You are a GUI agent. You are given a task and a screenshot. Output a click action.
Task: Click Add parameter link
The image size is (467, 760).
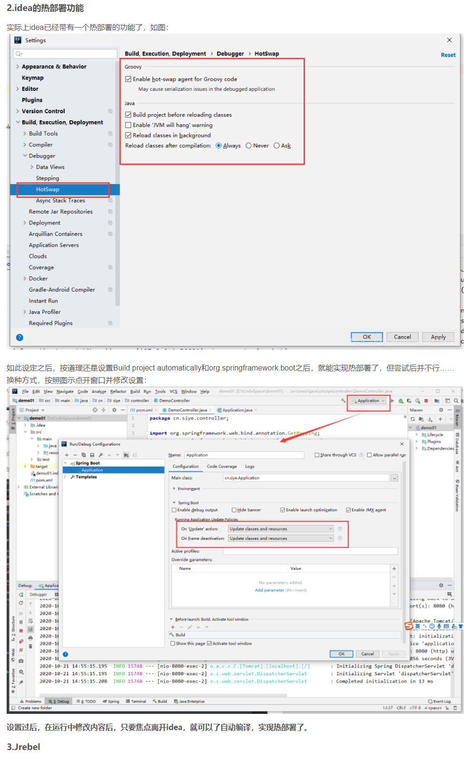pos(269,590)
